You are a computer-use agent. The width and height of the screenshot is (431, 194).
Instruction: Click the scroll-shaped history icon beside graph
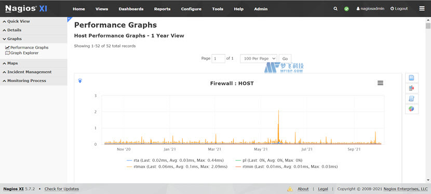tap(411, 99)
